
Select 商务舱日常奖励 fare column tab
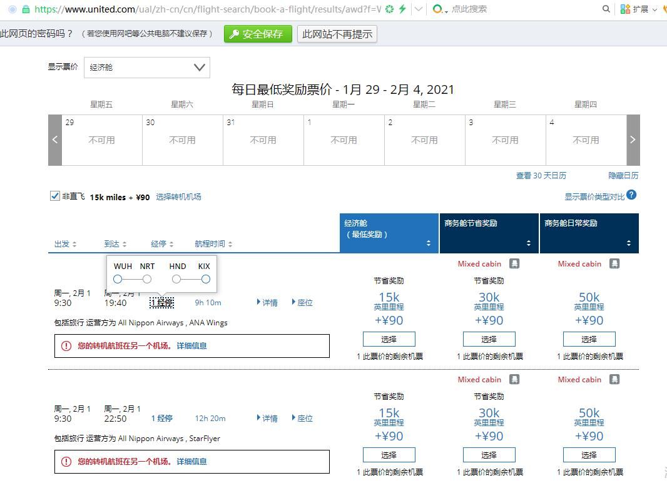[589, 233]
